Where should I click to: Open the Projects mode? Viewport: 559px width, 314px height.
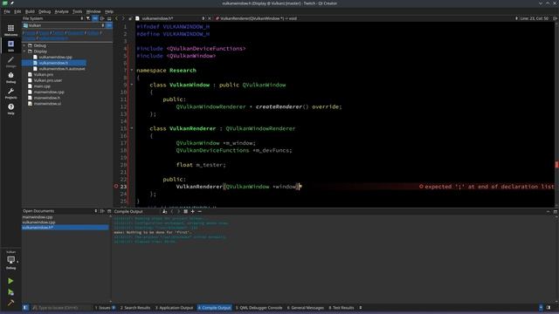[x=10, y=93]
